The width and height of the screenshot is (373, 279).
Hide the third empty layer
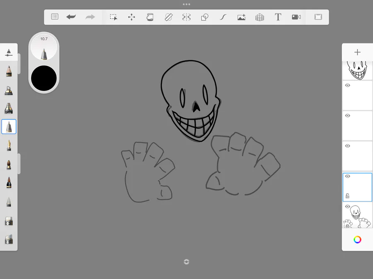pos(348,146)
